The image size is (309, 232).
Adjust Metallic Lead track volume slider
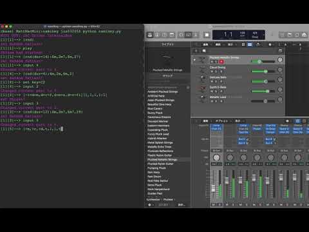coord(263,101)
